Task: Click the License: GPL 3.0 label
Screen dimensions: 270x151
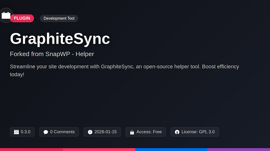Action: 198,132
